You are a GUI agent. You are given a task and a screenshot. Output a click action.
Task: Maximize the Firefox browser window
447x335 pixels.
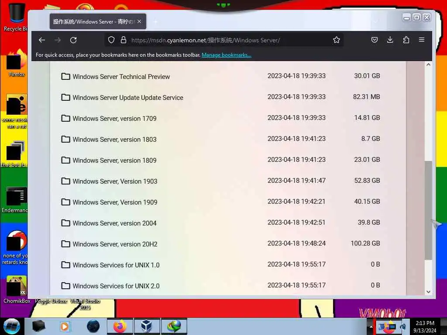(x=416, y=17)
